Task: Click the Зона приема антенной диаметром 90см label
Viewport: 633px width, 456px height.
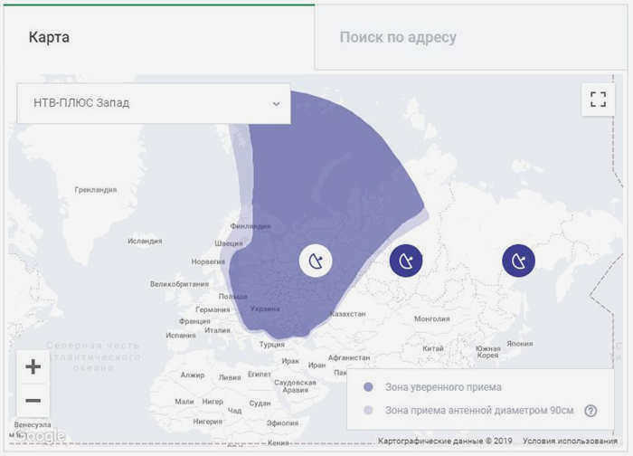Action: (479, 411)
